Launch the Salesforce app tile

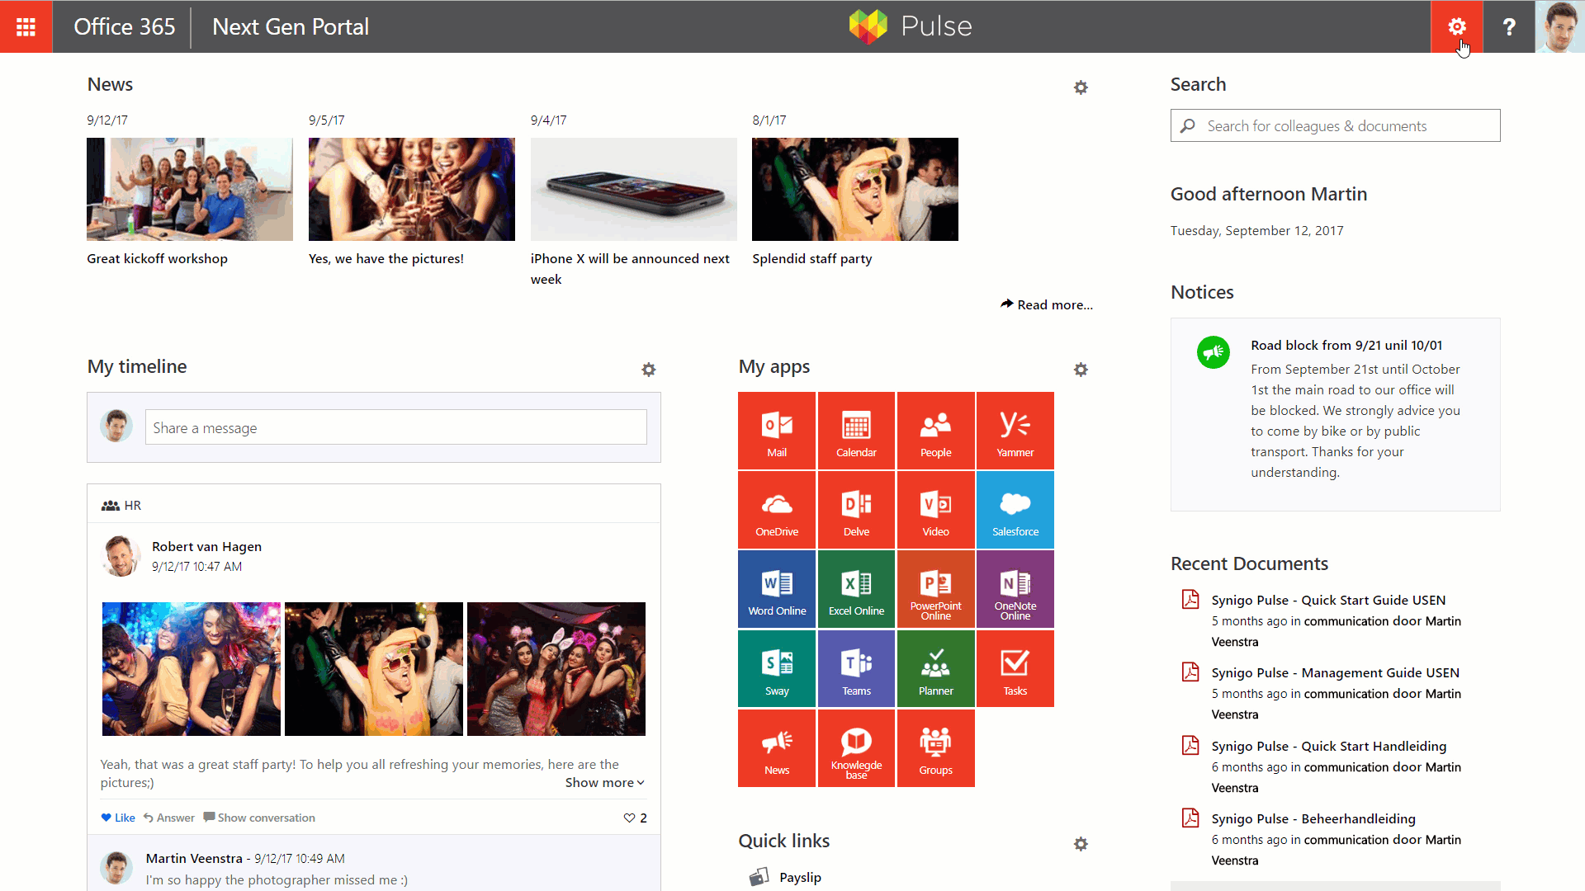[x=1015, y=510]
